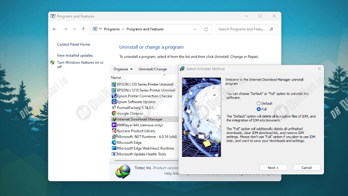
Task: Open the Organise dropdown menu
Action: [x=123, y=69]
